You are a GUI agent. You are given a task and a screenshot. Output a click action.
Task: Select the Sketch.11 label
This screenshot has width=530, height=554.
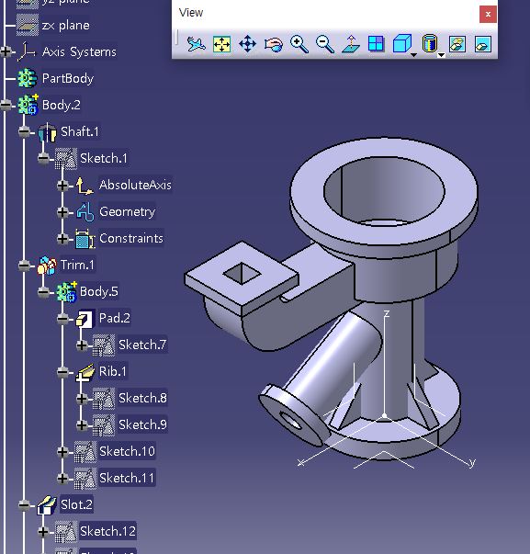(x=127, y=478)
